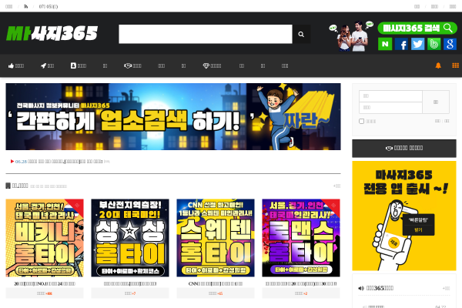Viewport: 462px width, 308px height.
Task: Open the diamond icon menu item
Action: [x=213, y=65]
